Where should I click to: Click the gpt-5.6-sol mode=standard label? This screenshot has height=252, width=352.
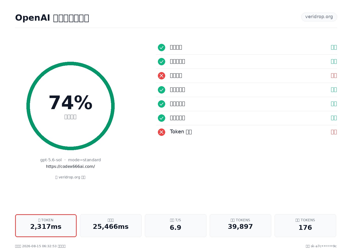pyautogui.click(x=70, y=160)
